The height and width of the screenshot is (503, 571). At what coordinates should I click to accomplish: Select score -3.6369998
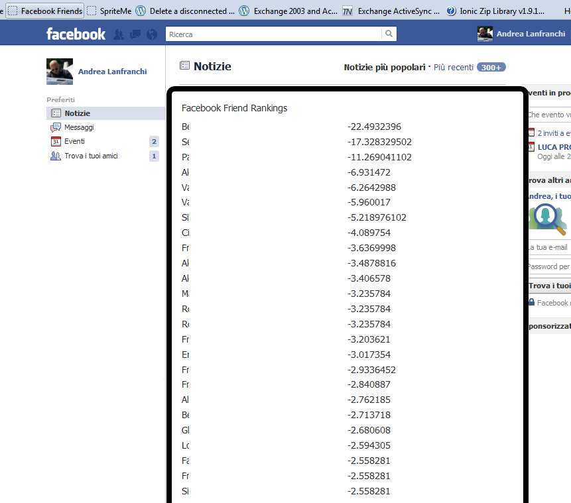371,248
